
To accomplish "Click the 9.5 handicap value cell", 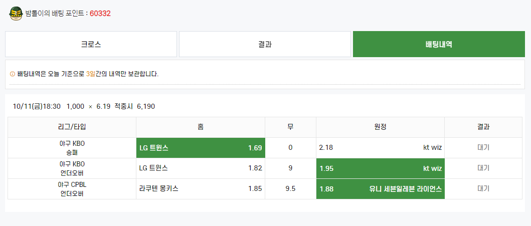I will (290, 189).
